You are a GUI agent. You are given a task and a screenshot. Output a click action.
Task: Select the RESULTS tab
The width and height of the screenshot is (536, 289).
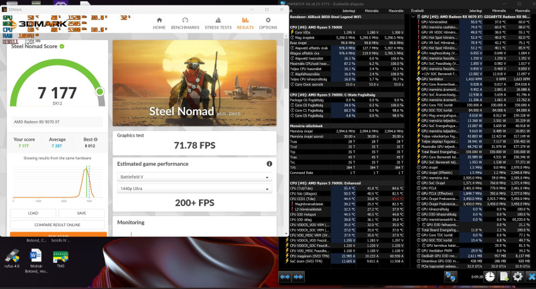coord(245,23)
